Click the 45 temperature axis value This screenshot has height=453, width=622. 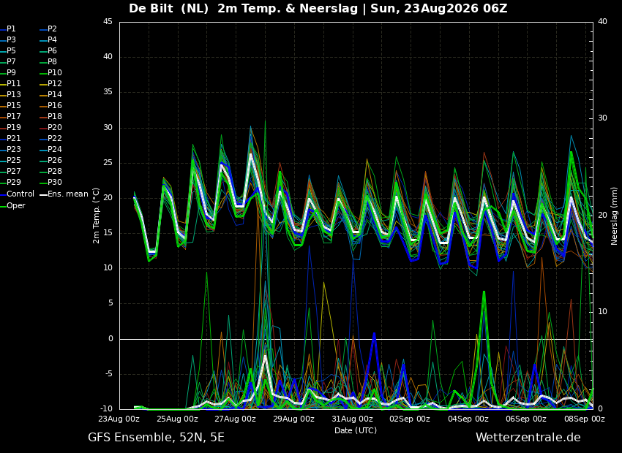click(x=108, y=22)
